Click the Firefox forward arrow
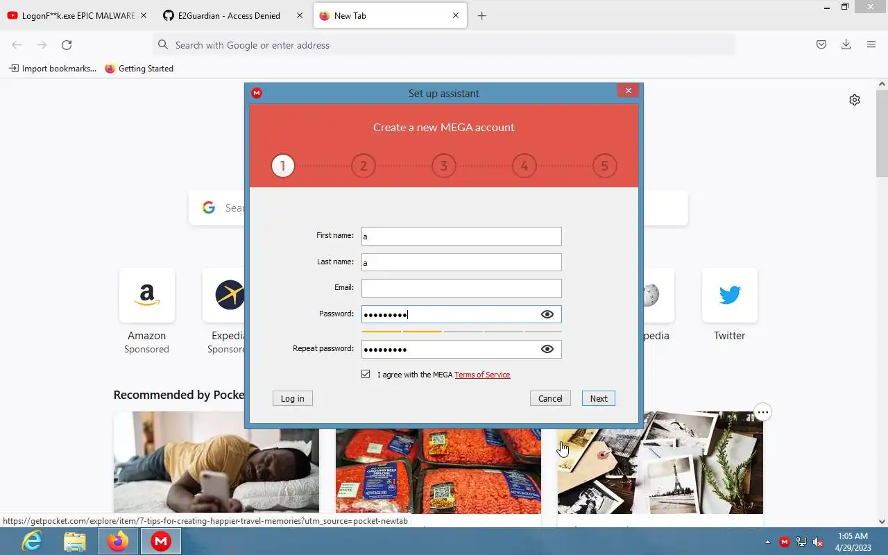Image resolution: width=888 pixels, height=555 pixels. point(42,44)
